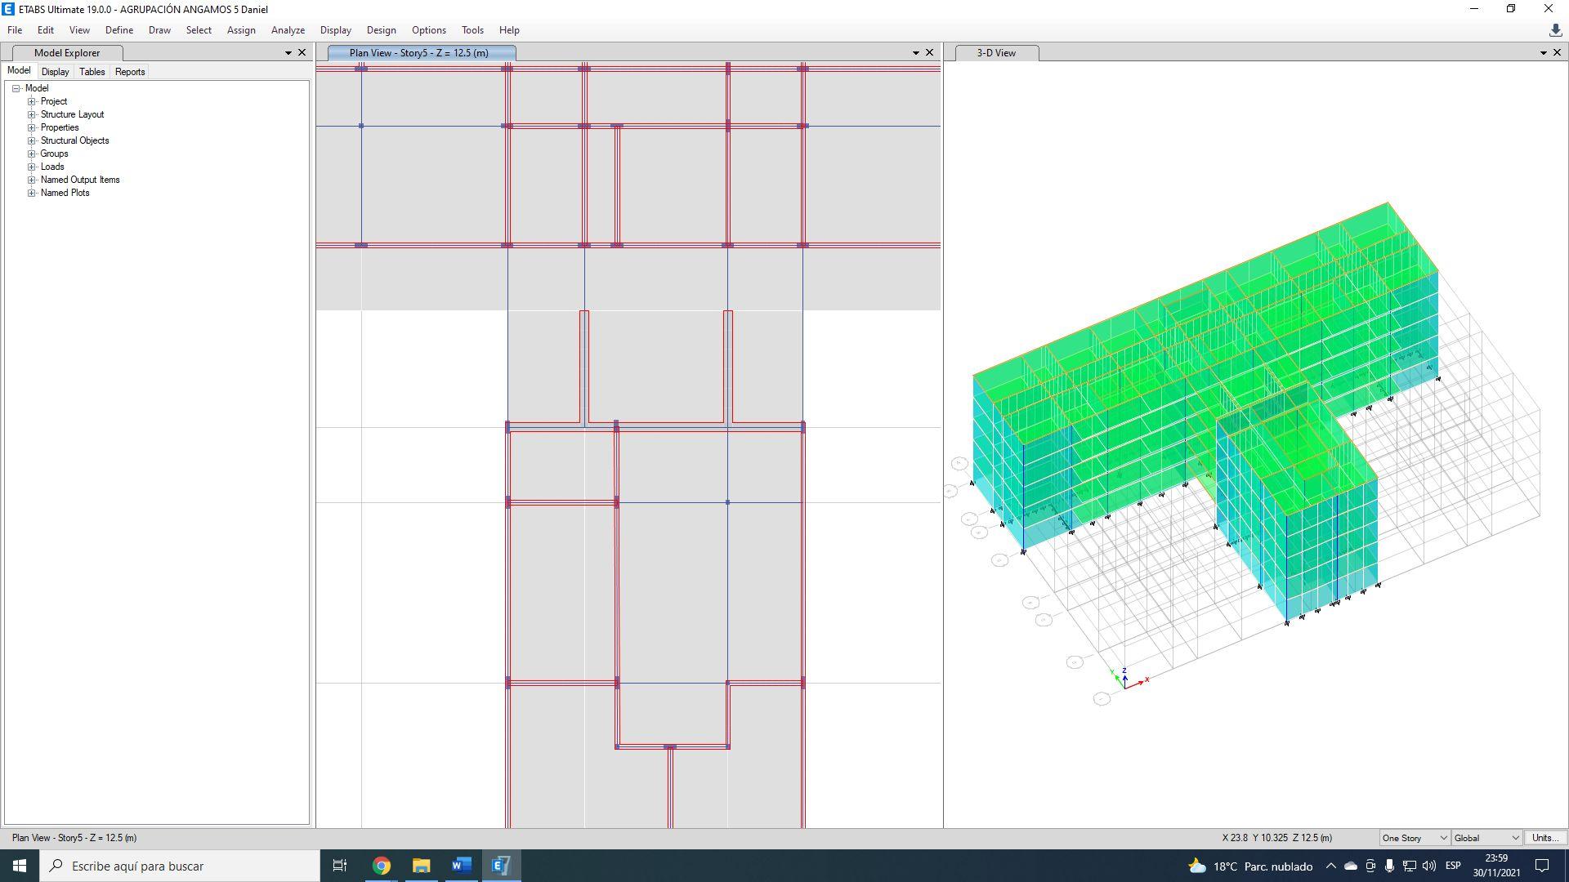1569x882 pixels.
Task: Expand the Structure Layout tree node
Action: (32, 114)
